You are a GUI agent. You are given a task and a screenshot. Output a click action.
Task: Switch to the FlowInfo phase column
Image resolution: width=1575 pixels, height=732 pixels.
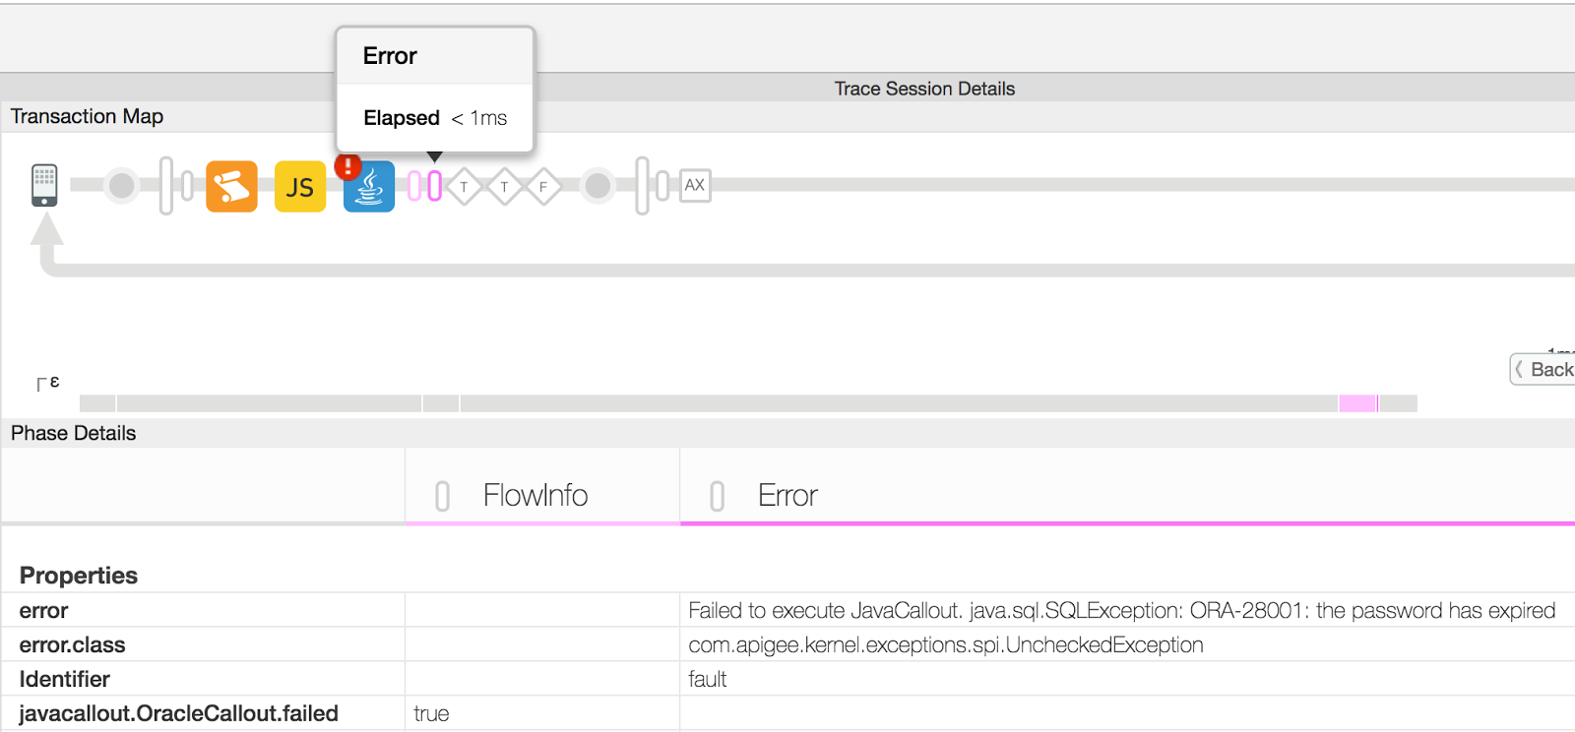coord(535,495)
